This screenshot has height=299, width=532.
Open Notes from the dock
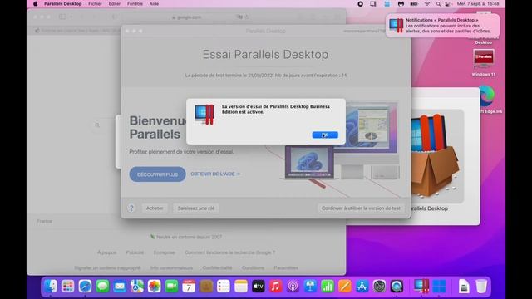coord(241,287)
